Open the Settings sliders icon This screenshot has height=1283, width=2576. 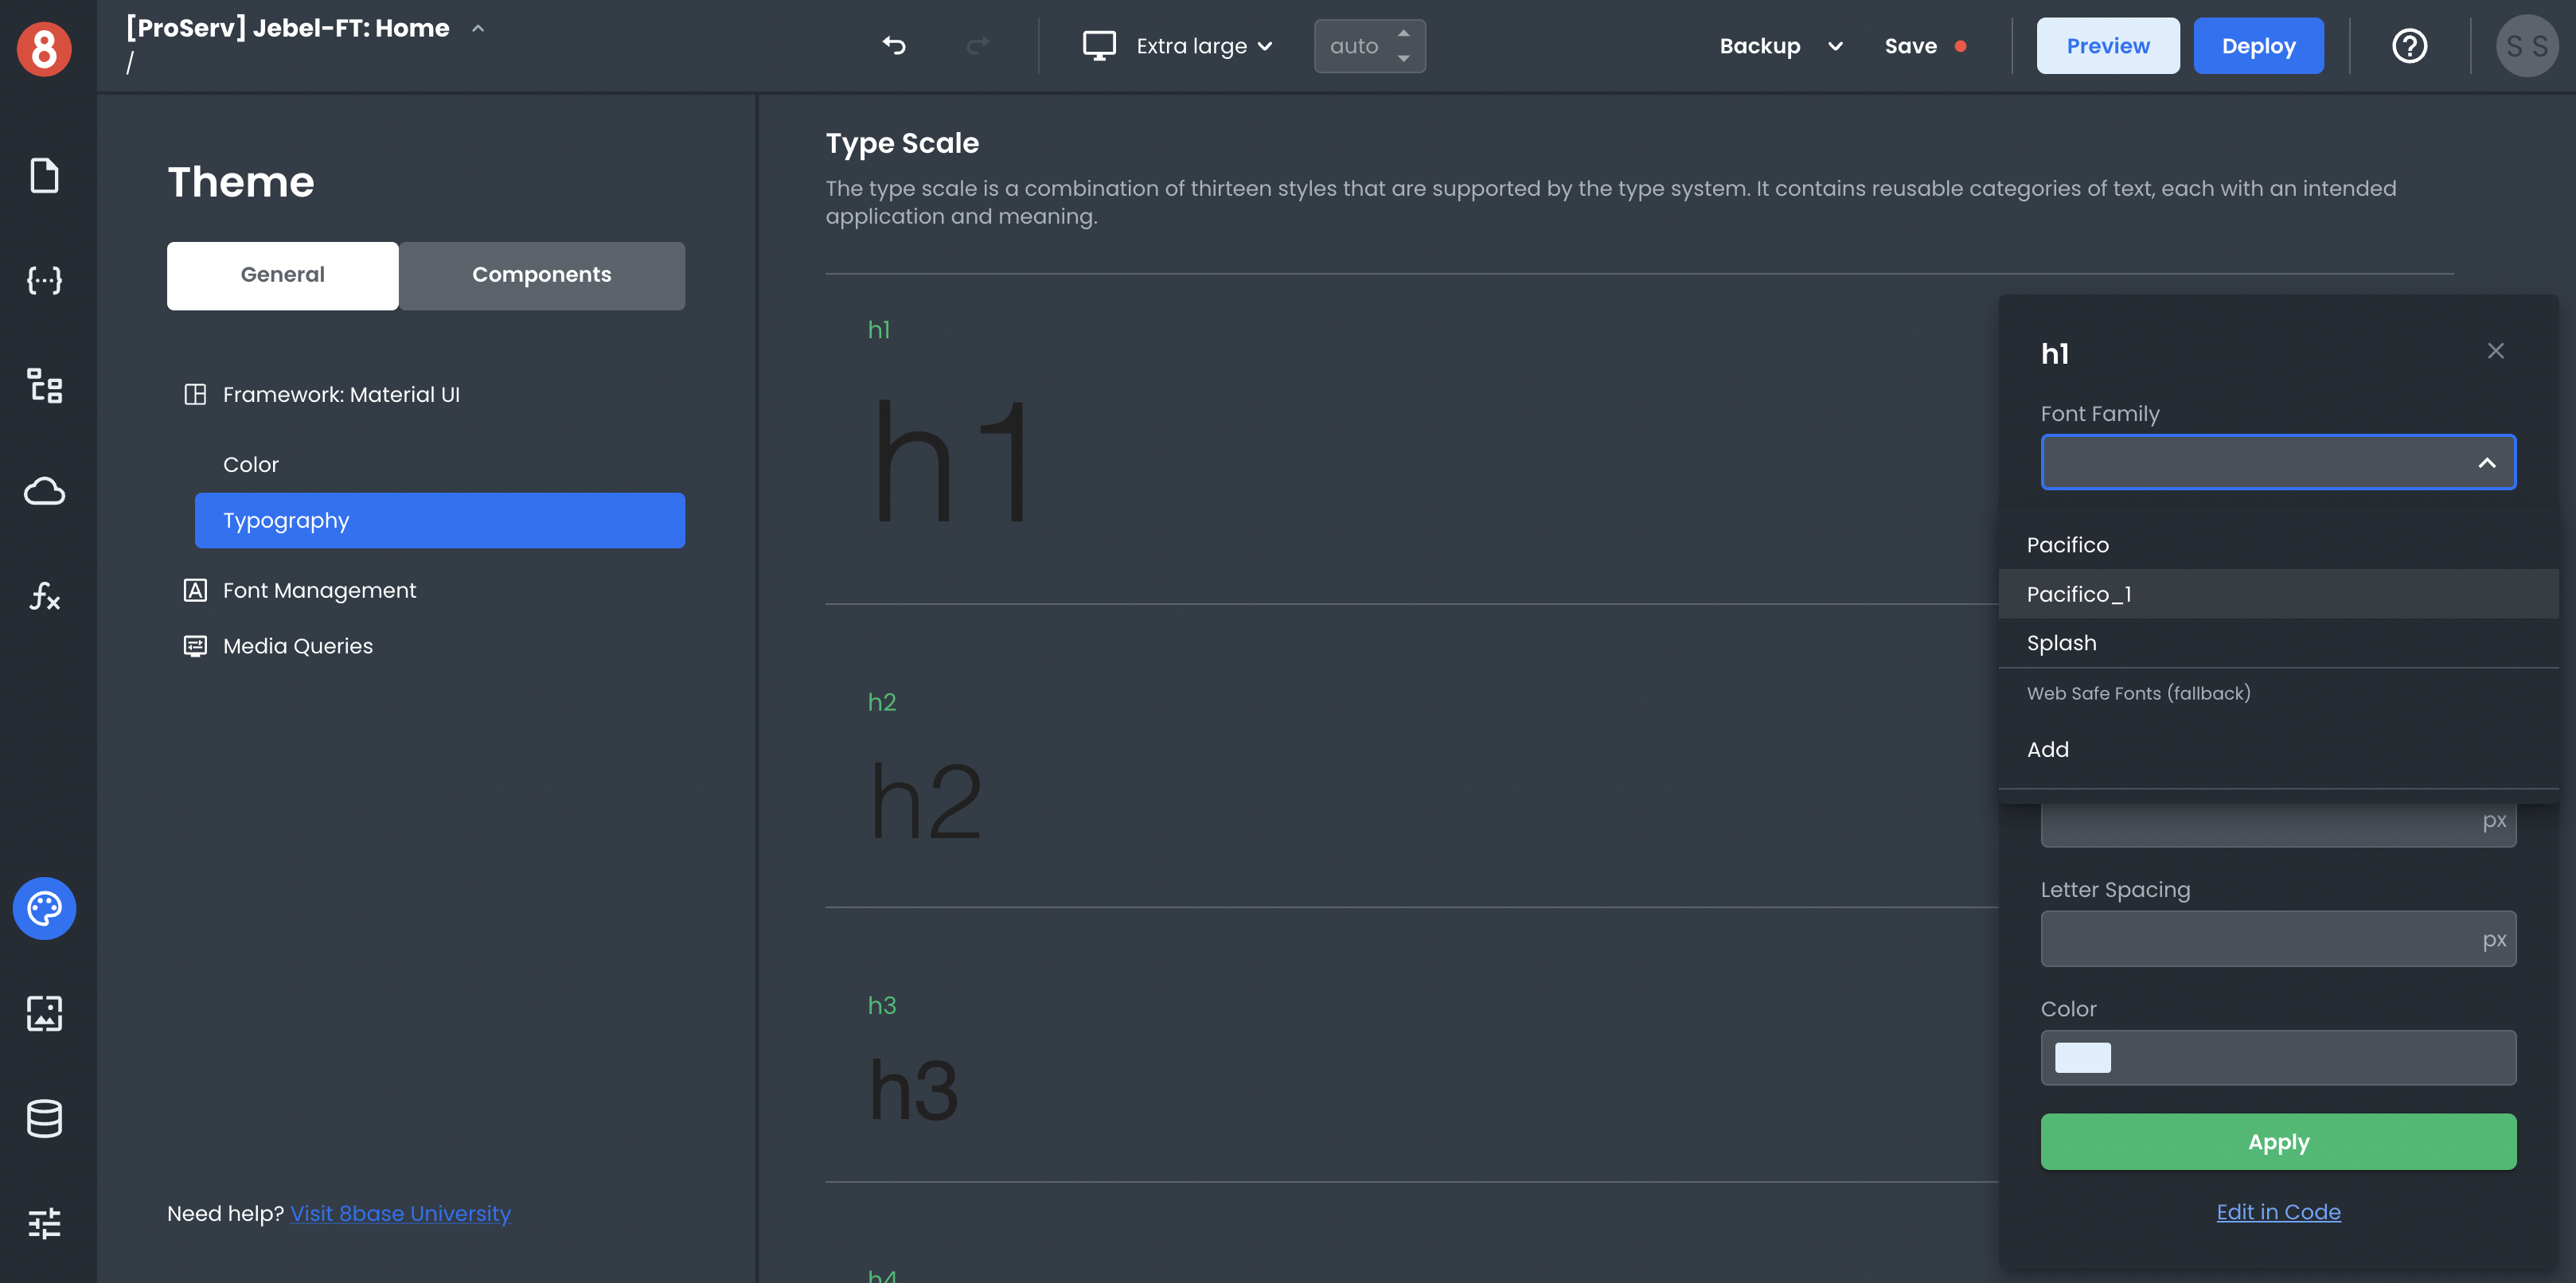[x=44, y=1223]
